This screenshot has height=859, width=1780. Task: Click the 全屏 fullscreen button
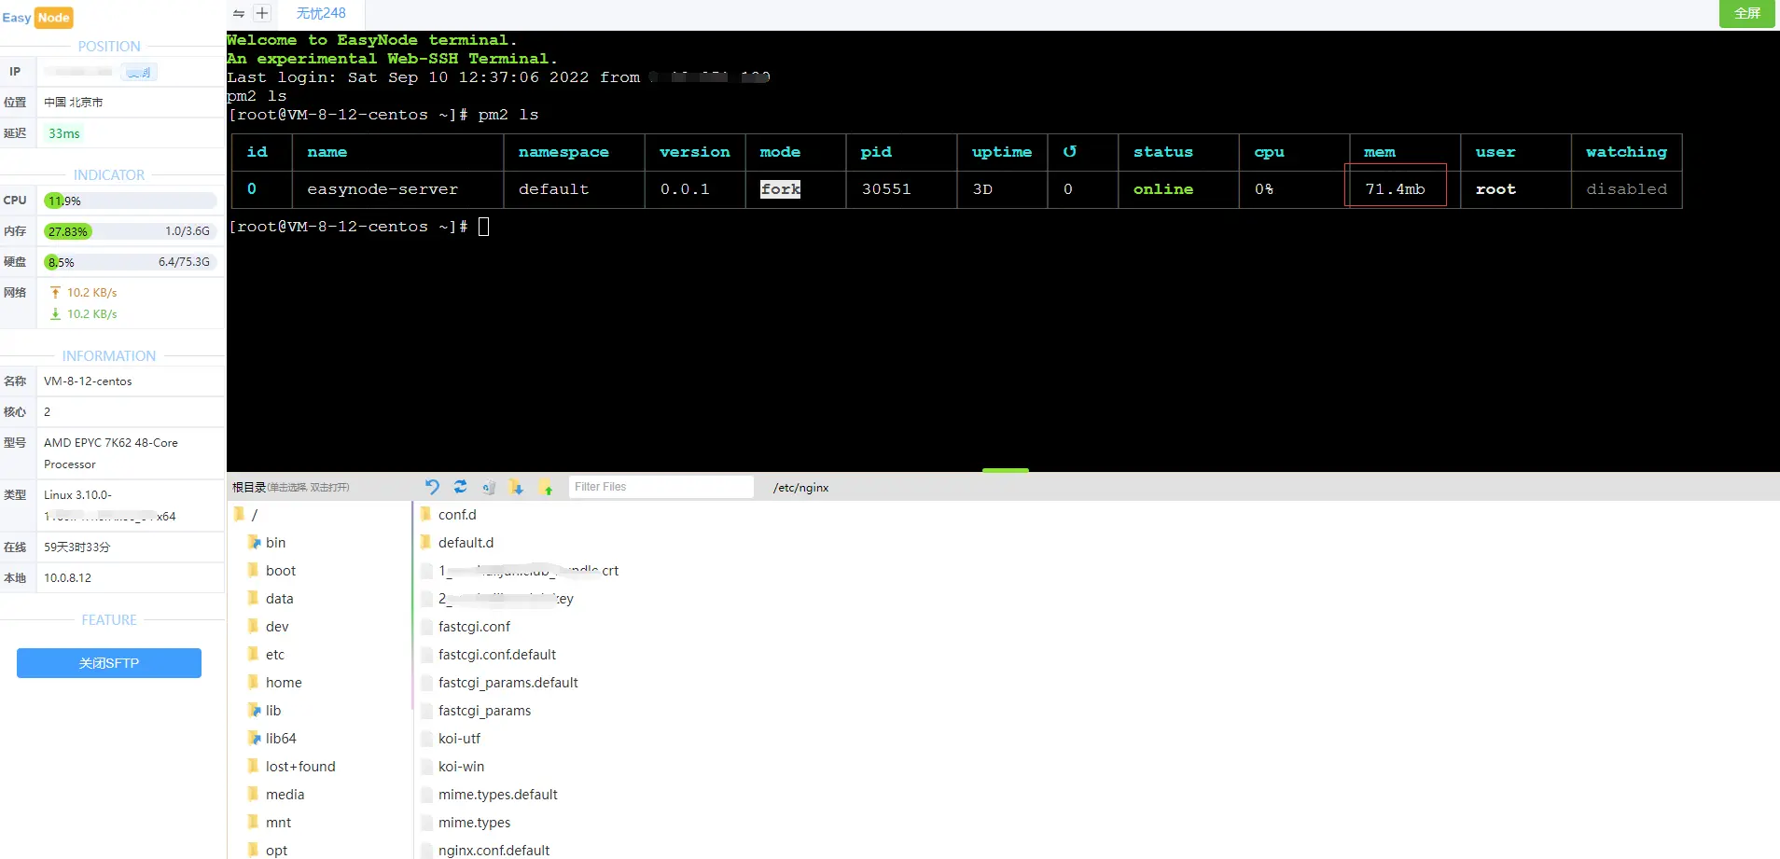pyautogui.click(x=1746, y=13)
